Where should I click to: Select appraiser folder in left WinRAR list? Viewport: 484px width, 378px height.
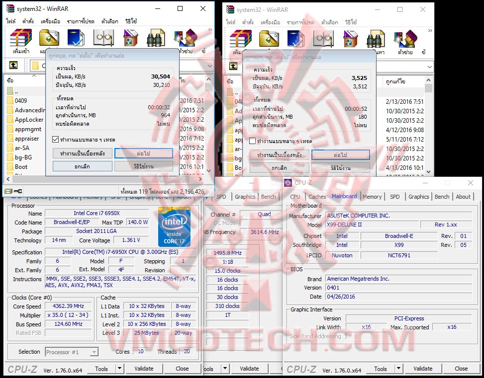pyautogui.click(x=26, y=139)
